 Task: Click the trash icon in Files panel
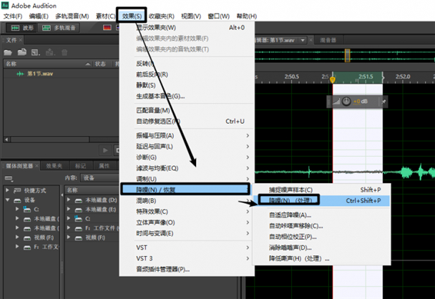point(64,52)
